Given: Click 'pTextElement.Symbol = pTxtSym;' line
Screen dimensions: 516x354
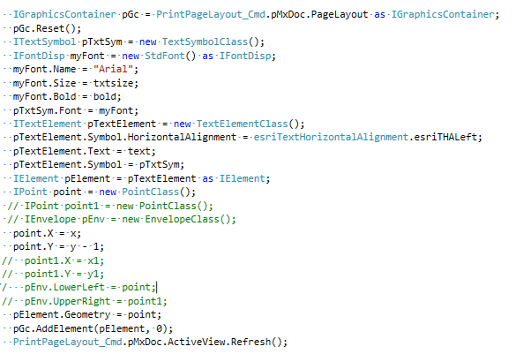Looking at the screenshot, I should click(99, 164).
